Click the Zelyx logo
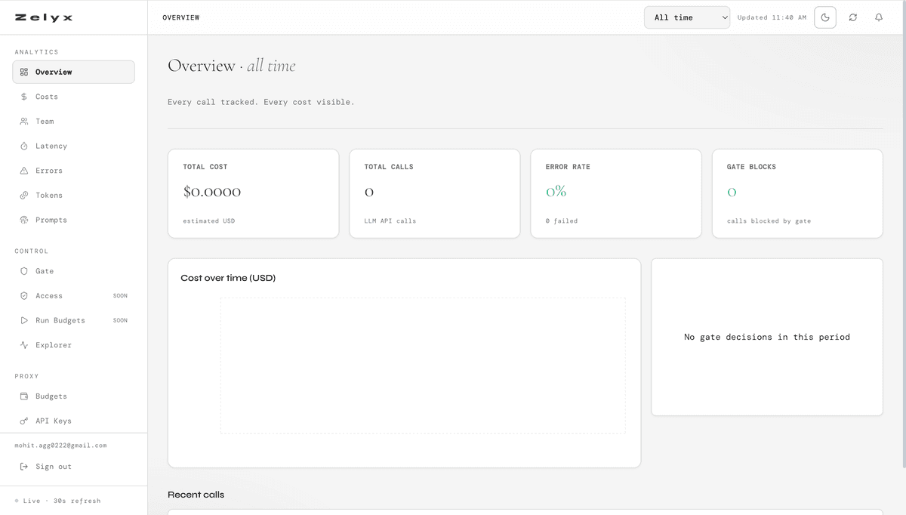The height and width of the screenshot is (515, 906). (x=44, y=17)
